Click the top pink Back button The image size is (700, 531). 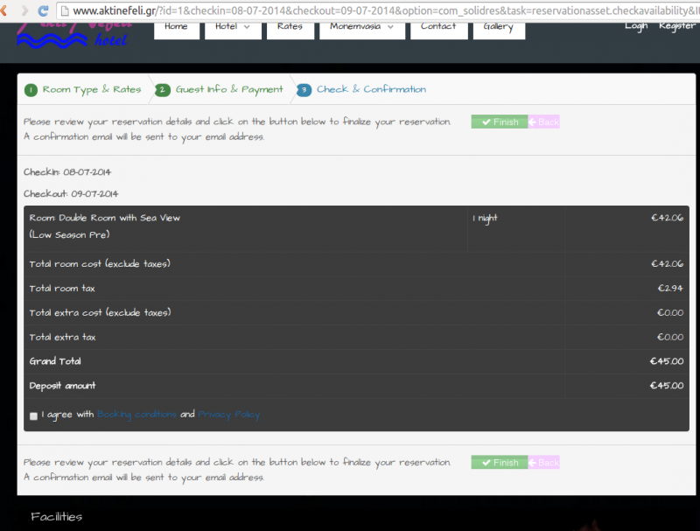(x=543, y=122)
